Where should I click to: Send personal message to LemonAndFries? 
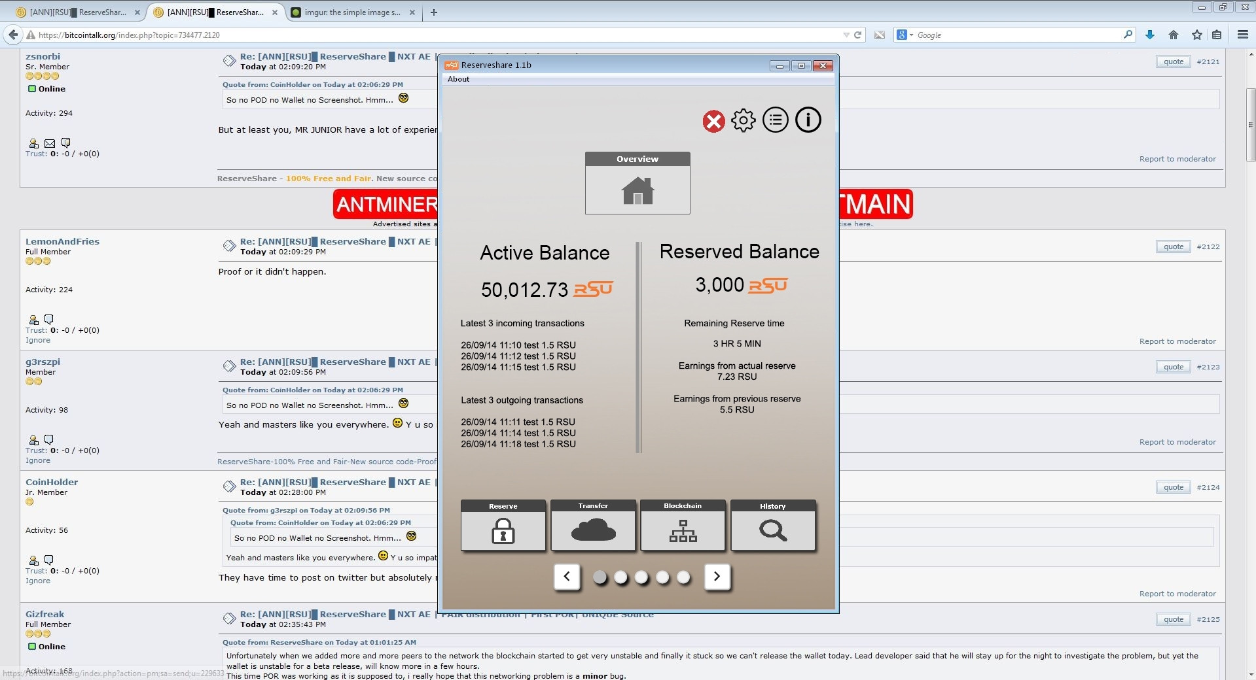48,319
